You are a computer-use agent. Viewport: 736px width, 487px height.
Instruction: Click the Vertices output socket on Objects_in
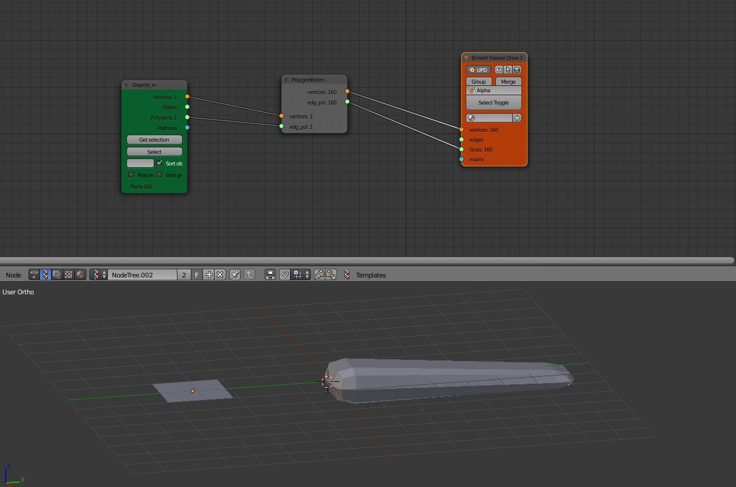coord(187,97)
